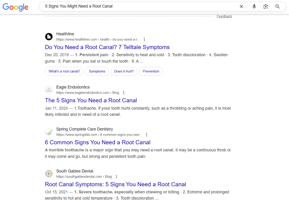Click the eagleendodontics.com URL breadcrumb
This screenshot has width=289, height=200.
pyautogui.click(x=87, y=93)
